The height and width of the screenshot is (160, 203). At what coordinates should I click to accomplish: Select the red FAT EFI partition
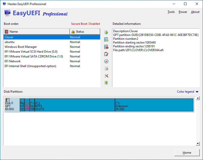coord(27,105)
